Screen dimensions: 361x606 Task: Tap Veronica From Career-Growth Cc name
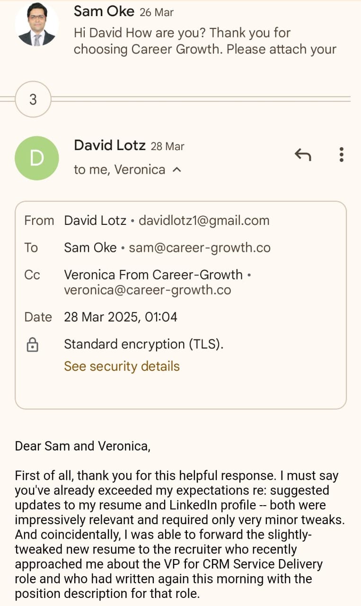coord(153,275)
